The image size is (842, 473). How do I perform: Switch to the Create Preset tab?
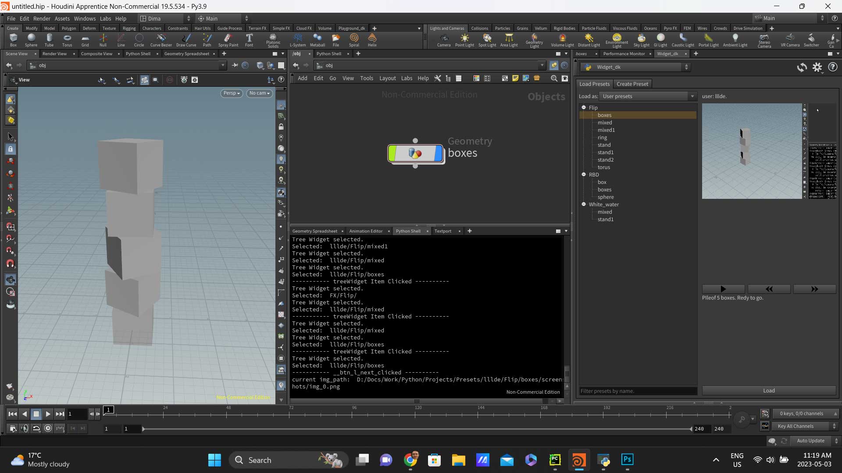[632, 84]
